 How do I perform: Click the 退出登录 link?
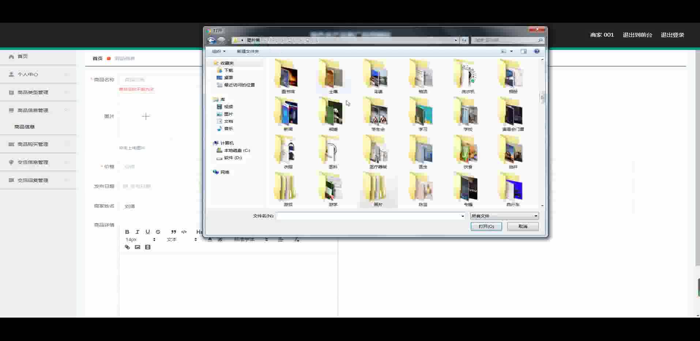[x=672, y=35]
